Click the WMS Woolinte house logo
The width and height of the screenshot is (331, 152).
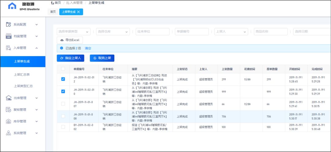(x=12, y=6)
